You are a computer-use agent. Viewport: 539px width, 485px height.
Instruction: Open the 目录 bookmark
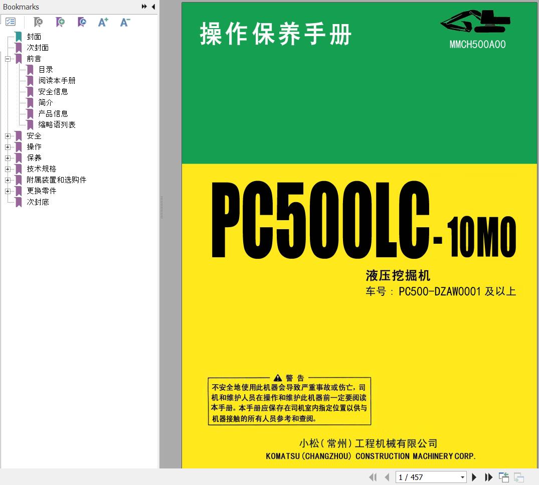pyautogui.click(x=46, y=70)
